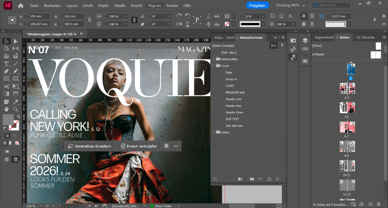Toggle Normal view mode
The image size is (388, 208).
(7, 159)
